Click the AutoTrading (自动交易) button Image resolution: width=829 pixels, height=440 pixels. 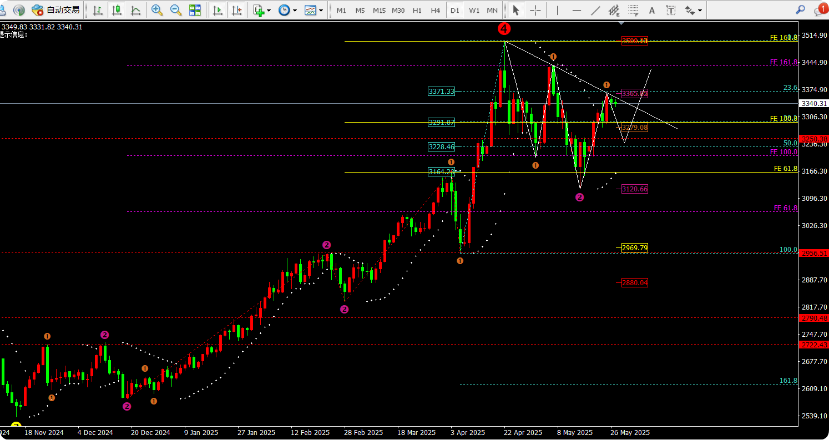55,10
